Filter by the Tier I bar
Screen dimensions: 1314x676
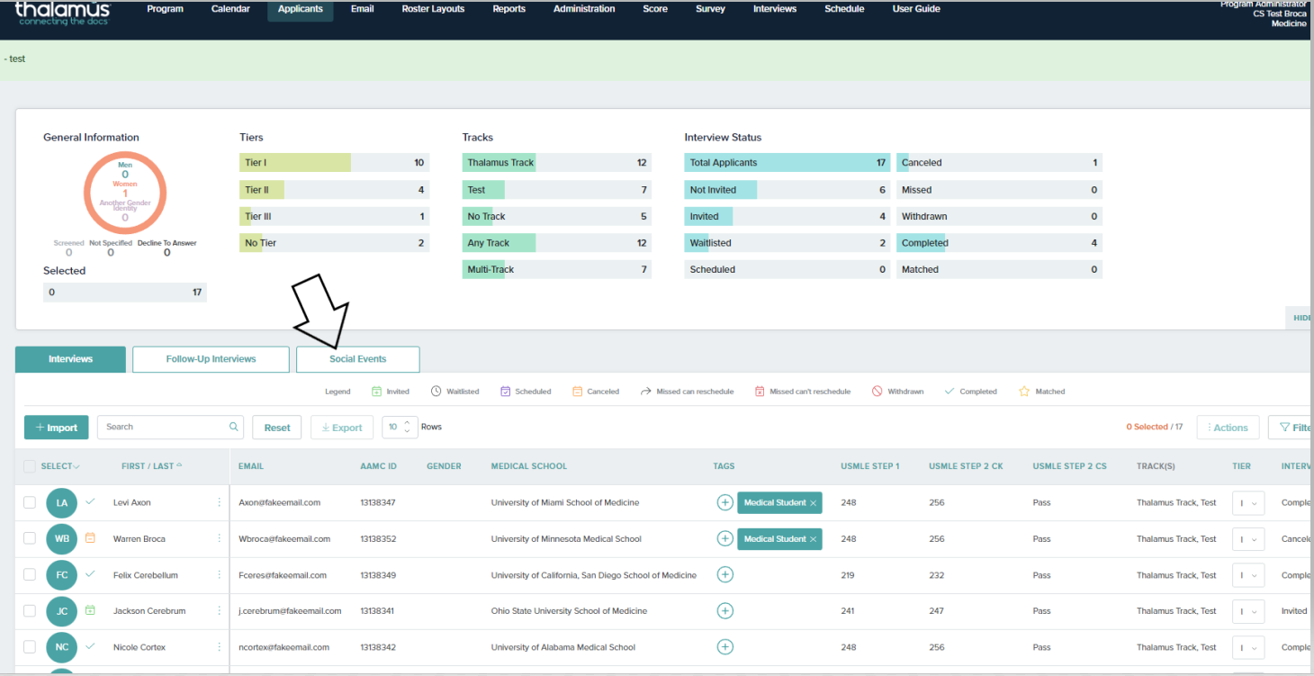334,163
